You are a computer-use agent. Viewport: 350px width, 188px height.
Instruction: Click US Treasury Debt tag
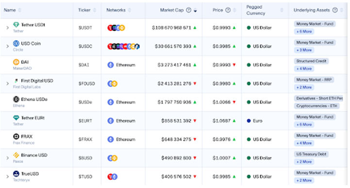pos(311,154)
